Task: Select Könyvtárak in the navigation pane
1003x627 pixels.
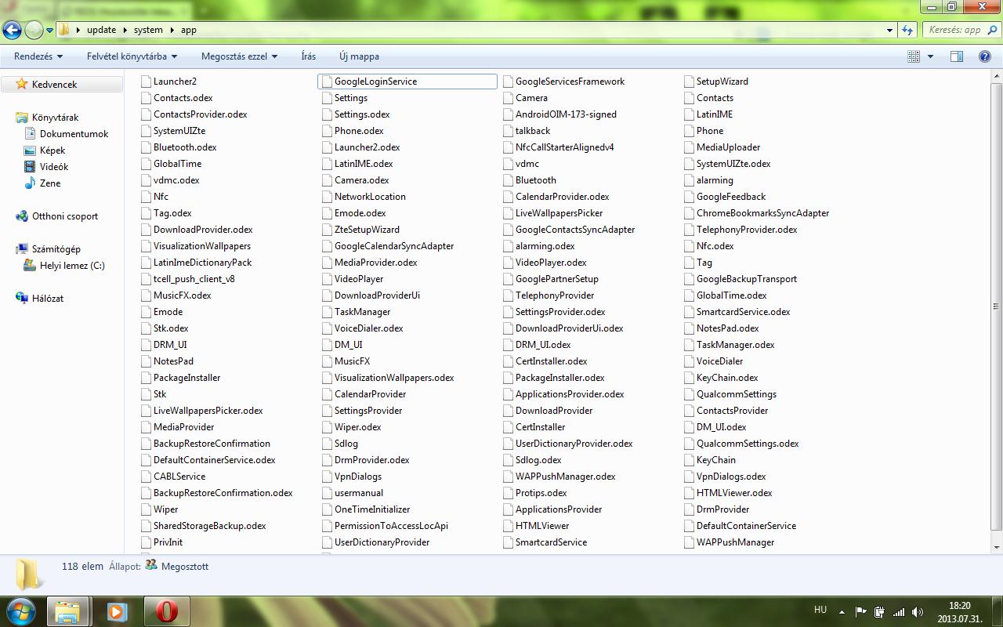Action: tap(55, 117)
